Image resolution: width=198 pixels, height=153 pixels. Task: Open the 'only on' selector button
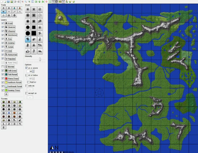pos(30,89)
